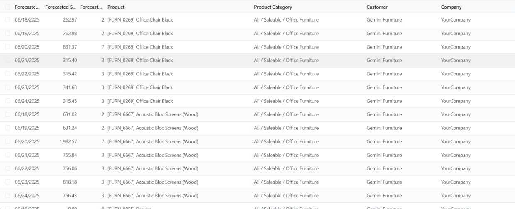
Task: Open Acoustic Bloc Screens product in 631.02 row
Action: (x=153, y=114)
